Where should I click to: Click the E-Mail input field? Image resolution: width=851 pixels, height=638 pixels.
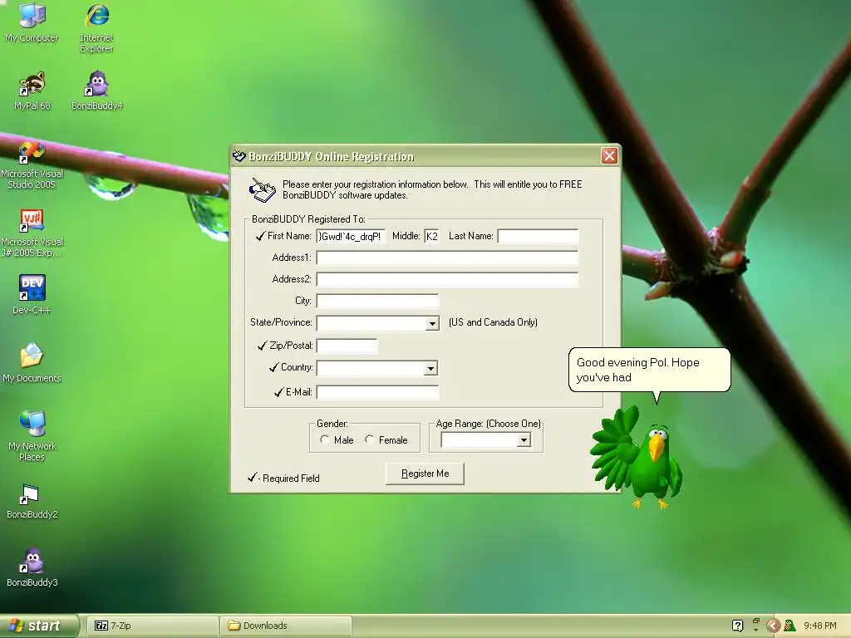tap(377, 392)
